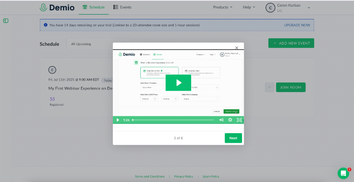The image size is (354, 182).
Task: Close the onboarding popup with the X
Action: (x=237, y=48)
